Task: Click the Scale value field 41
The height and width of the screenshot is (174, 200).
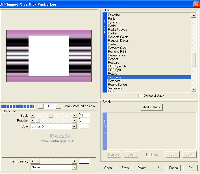Action: pyautogui.click(x=84, y=115)
